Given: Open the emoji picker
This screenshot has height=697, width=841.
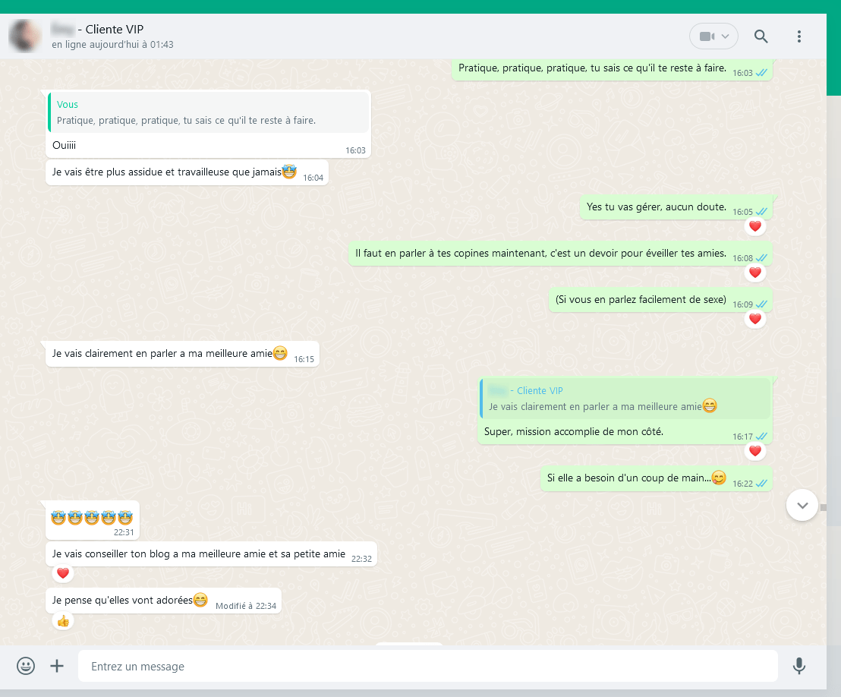Looking at the screenshot, I should (26, 666).
